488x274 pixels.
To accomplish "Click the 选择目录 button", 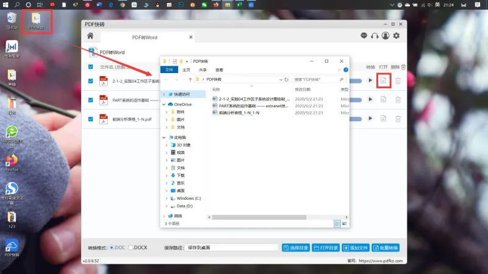I will point(296,248).
